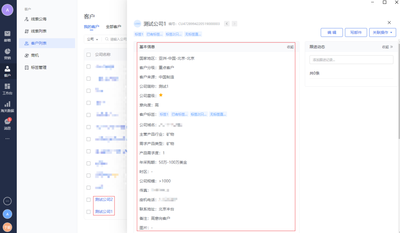Collapse the 基本信息 section via 收起
Screen dimensions: 400x233
[x=290, y=47]
